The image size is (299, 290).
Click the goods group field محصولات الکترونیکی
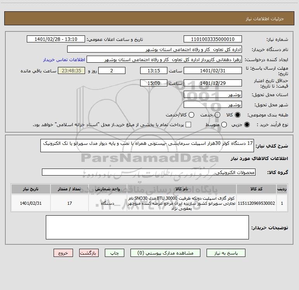pyautogui.click(x=149, y=172)
